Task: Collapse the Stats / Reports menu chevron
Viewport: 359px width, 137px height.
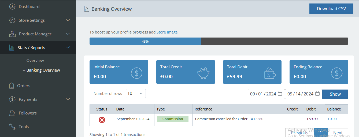Action: point(68,48)
